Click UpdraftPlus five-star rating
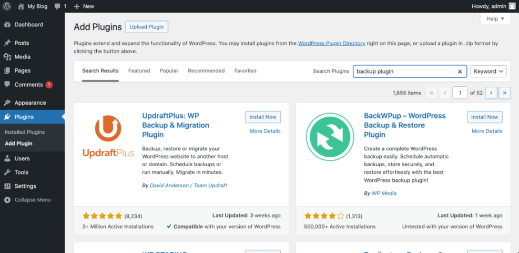Screen dimensions: 519x253 click(103, 216)
